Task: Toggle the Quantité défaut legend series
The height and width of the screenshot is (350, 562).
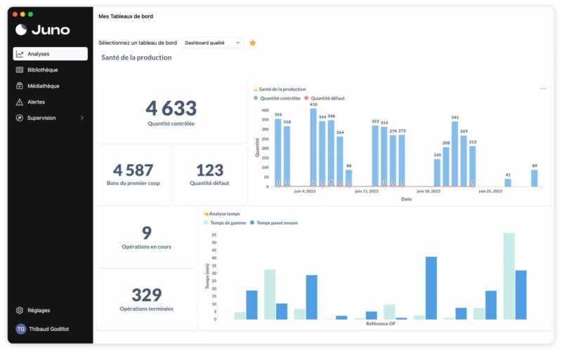Action: [327, 98]
